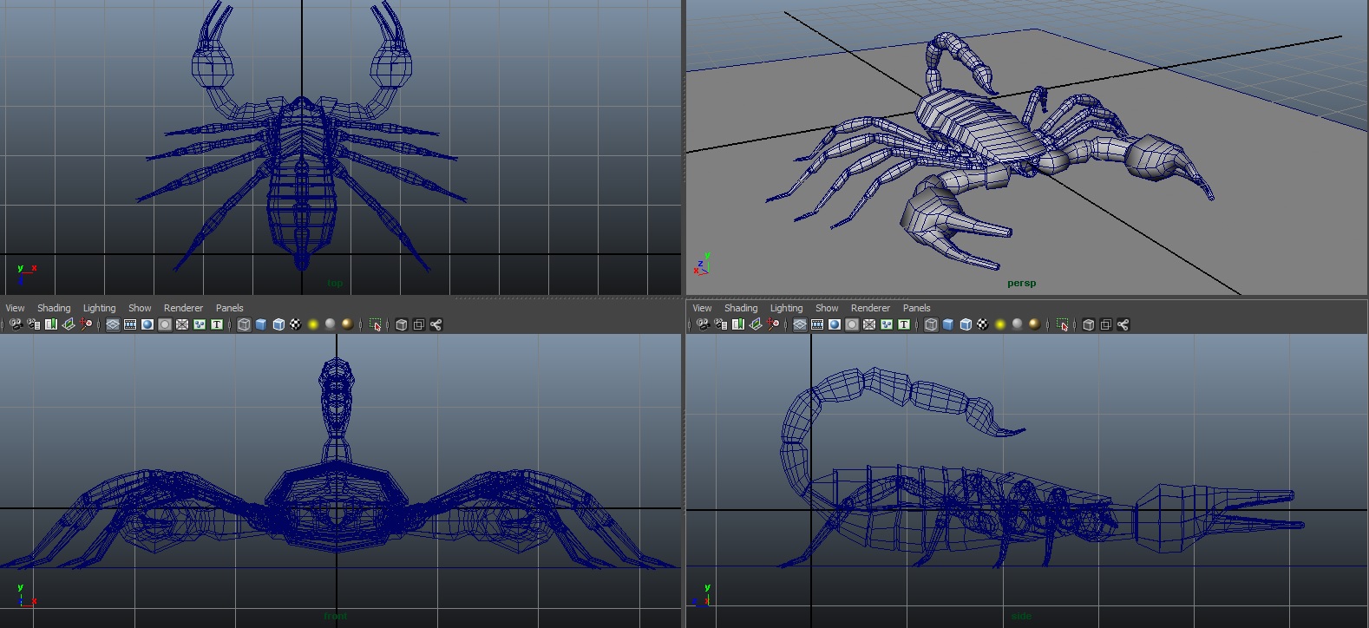Viewport: 1369px width, 628px height.
Task: Open Renderer menu in front view panel
Action: pos(183,308)
